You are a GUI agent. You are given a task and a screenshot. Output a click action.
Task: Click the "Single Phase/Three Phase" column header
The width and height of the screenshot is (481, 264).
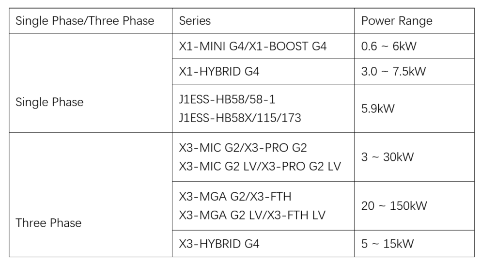pos(85,21)
